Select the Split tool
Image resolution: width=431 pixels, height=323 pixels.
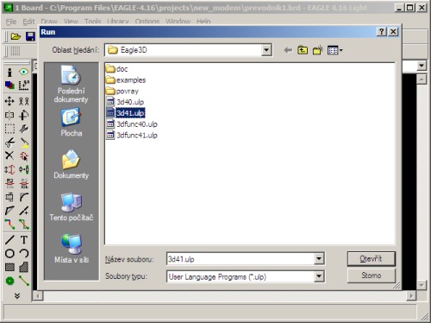click(x=9, y=211)
